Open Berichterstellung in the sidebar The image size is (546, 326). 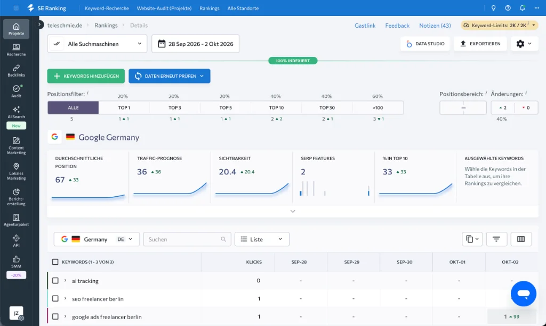point(17,197)
